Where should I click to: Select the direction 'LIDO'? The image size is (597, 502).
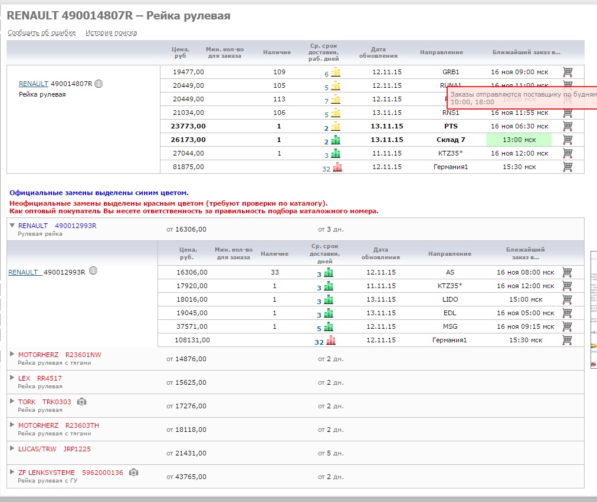pos(450,299)
